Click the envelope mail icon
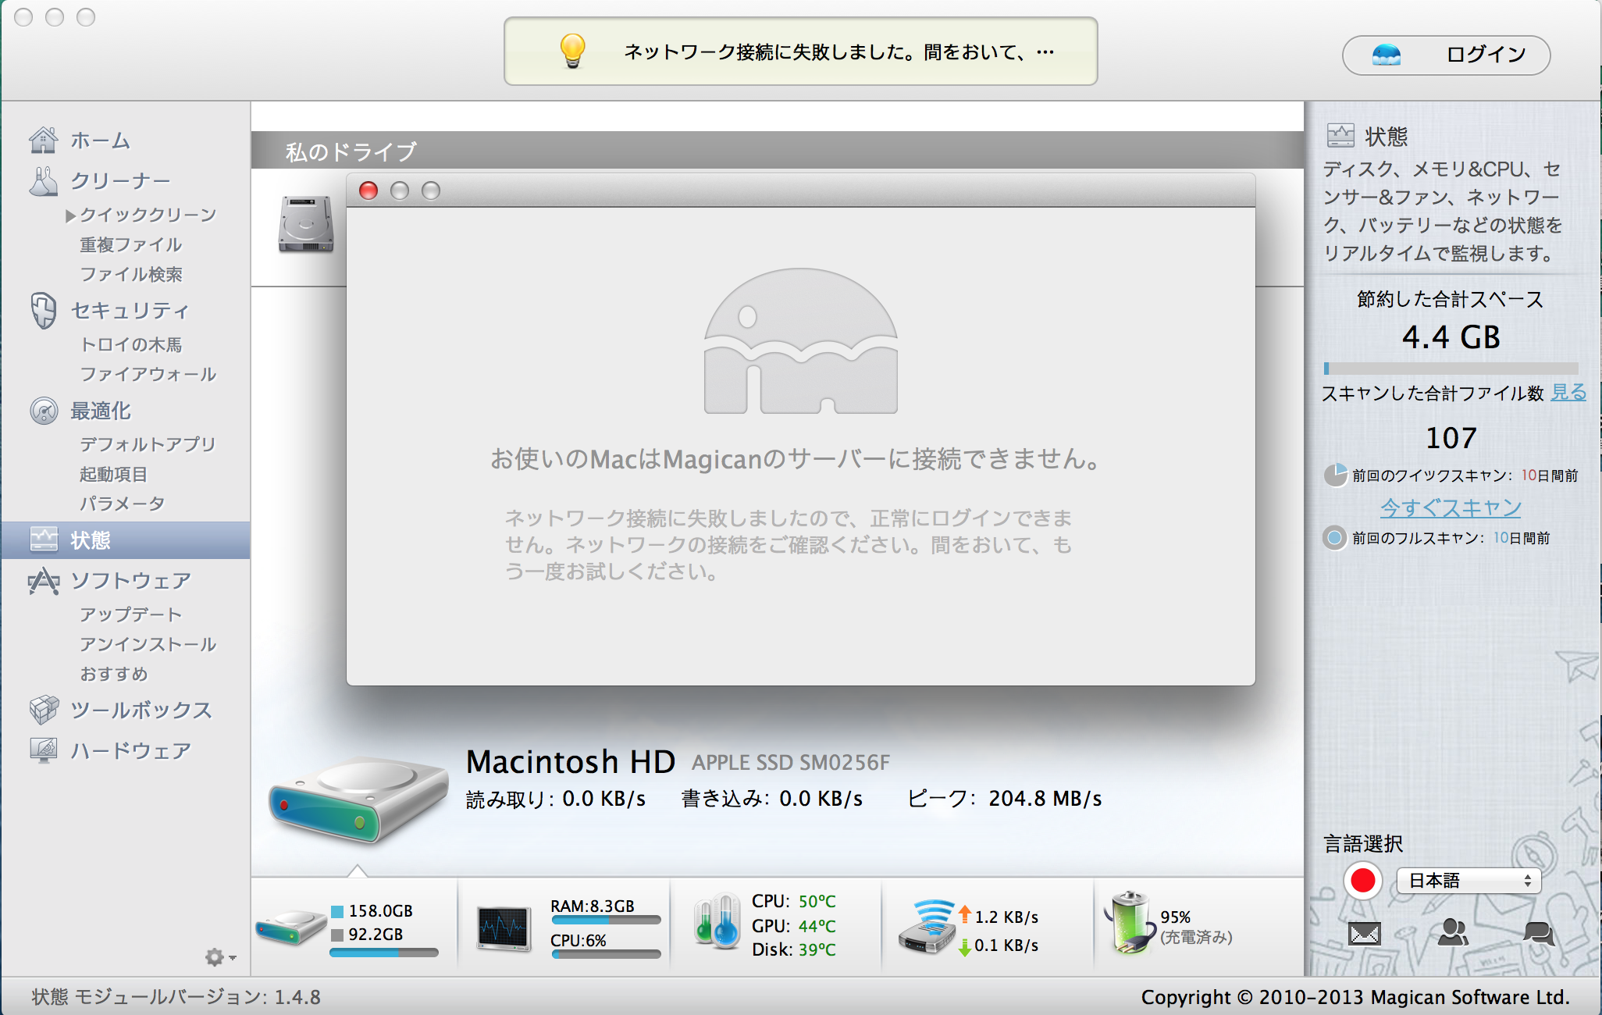 1364,933
